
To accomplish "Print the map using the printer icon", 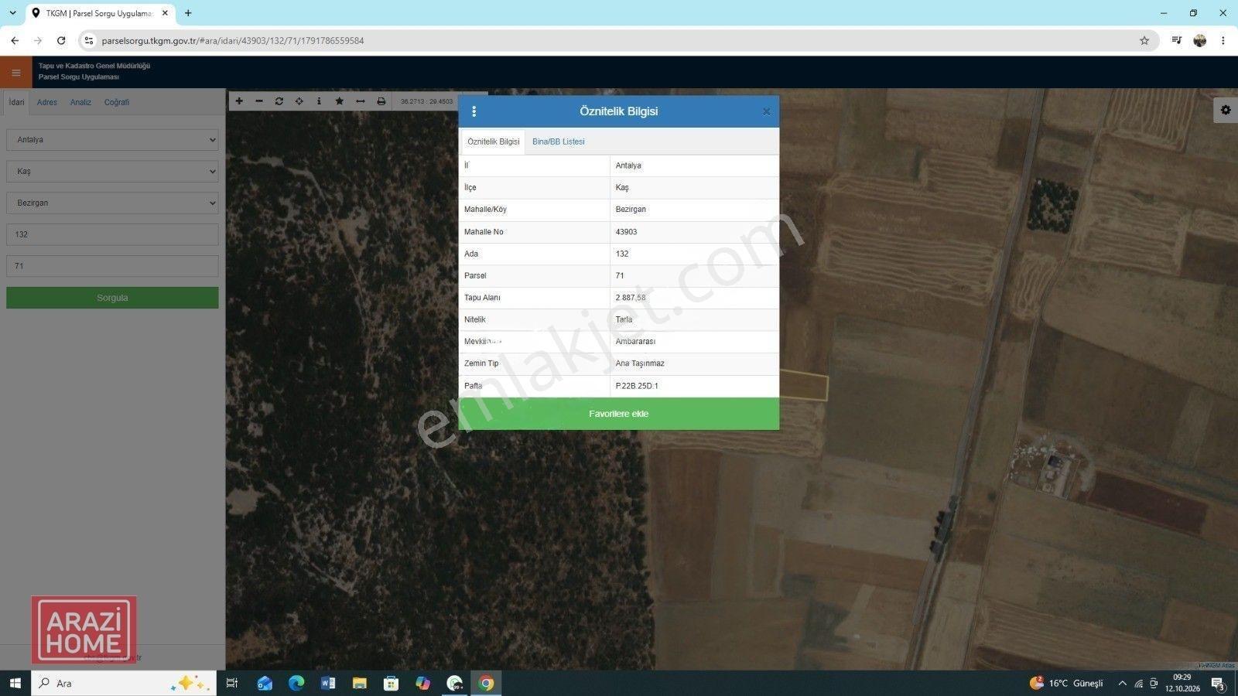I will [x=381, y=101].
